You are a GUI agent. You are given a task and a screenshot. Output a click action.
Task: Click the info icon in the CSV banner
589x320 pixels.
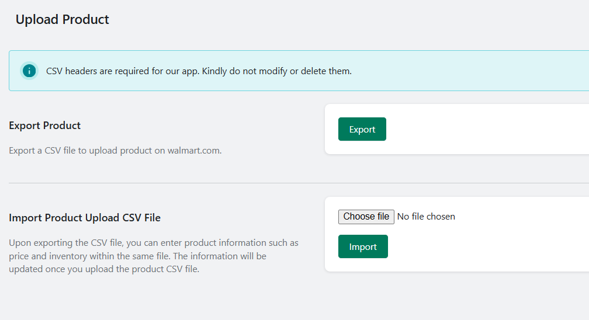pyautogui.click(x=29, y=71)
